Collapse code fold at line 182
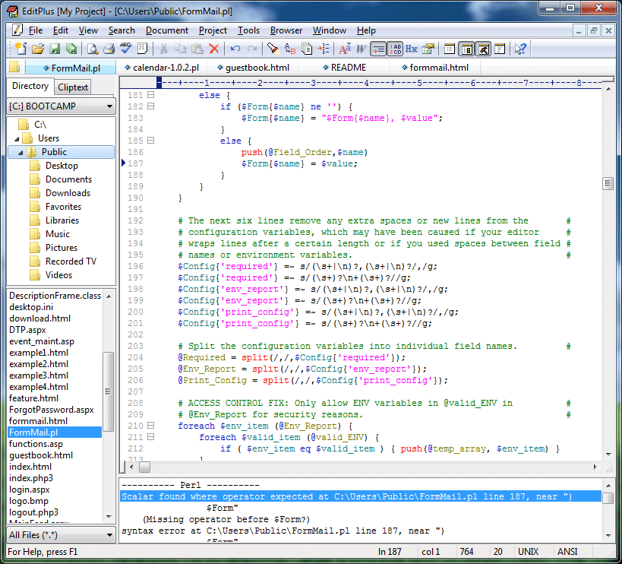The width and height of the screenshot is (622, 564). click(x=150, y=106)
